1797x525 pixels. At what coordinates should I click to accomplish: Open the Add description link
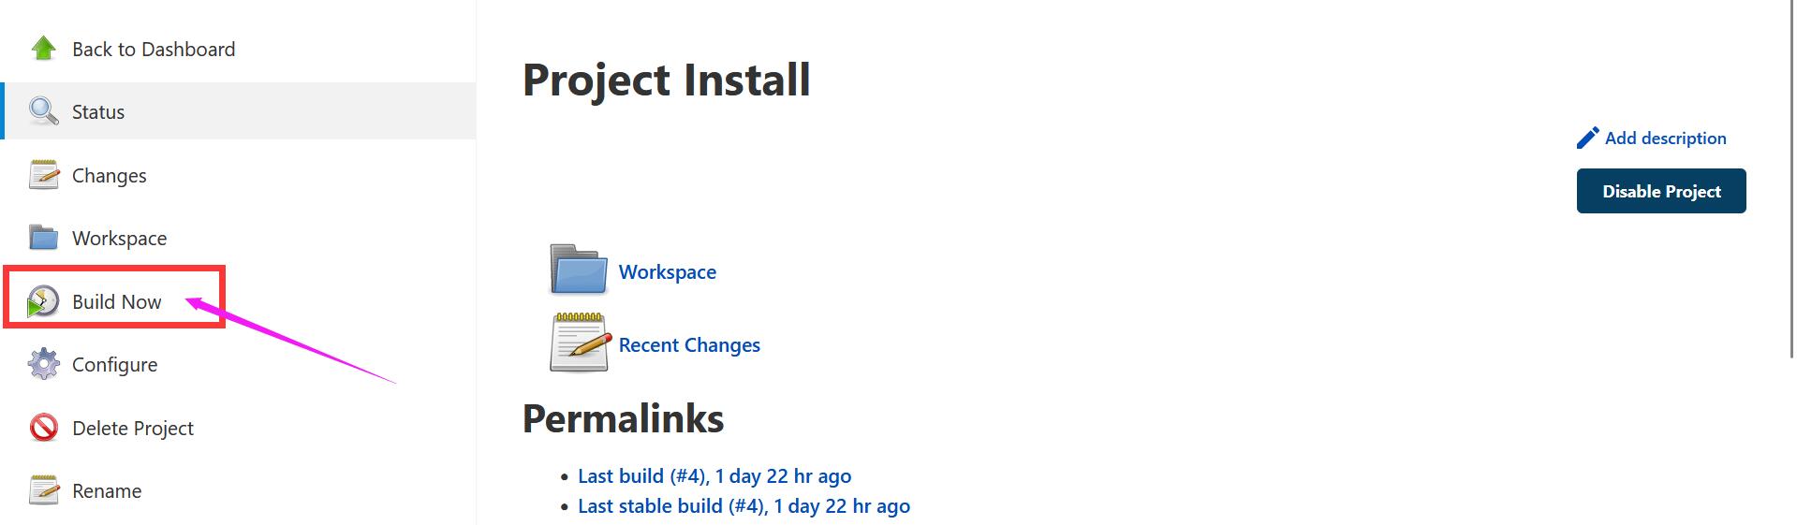(x=1665, y=139)
